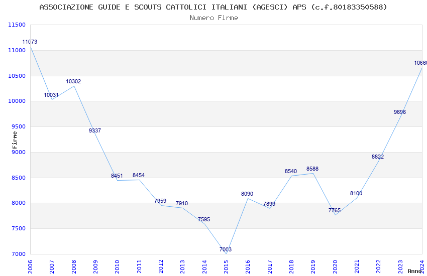Click the y-axis value 9500
The height and width of the screenshot is (276, 427).
click(18, 127)
